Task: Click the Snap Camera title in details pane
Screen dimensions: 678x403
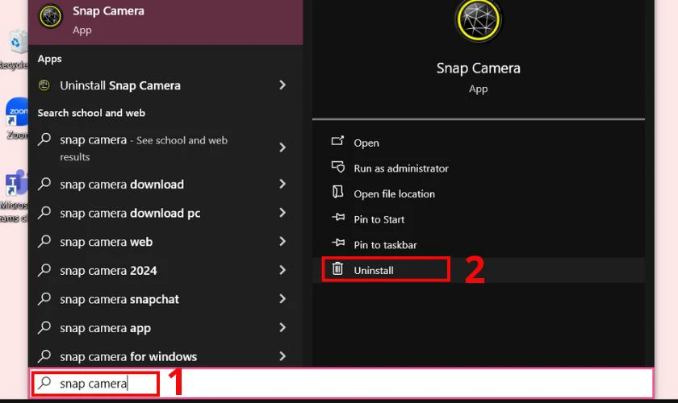Action: pos(478,69)
